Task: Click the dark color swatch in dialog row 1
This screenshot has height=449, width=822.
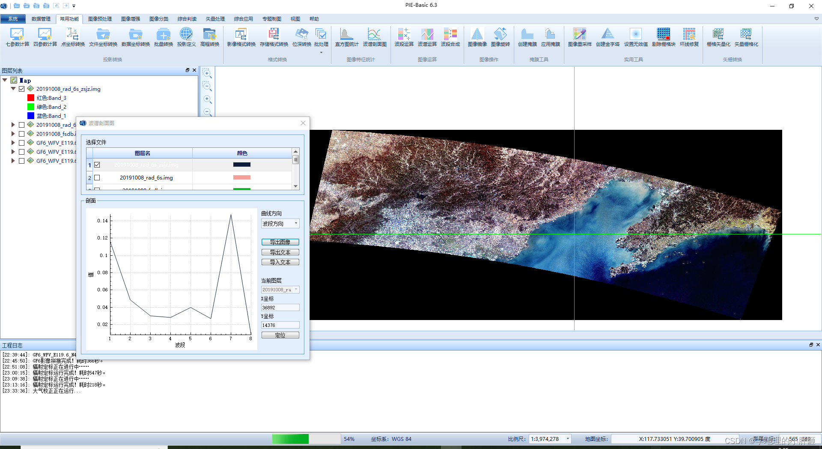Action: click(x=242, y=165)
